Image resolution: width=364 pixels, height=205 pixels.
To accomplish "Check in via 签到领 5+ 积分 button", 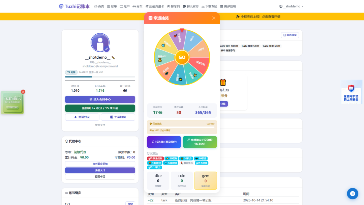I will coord(100,108).
